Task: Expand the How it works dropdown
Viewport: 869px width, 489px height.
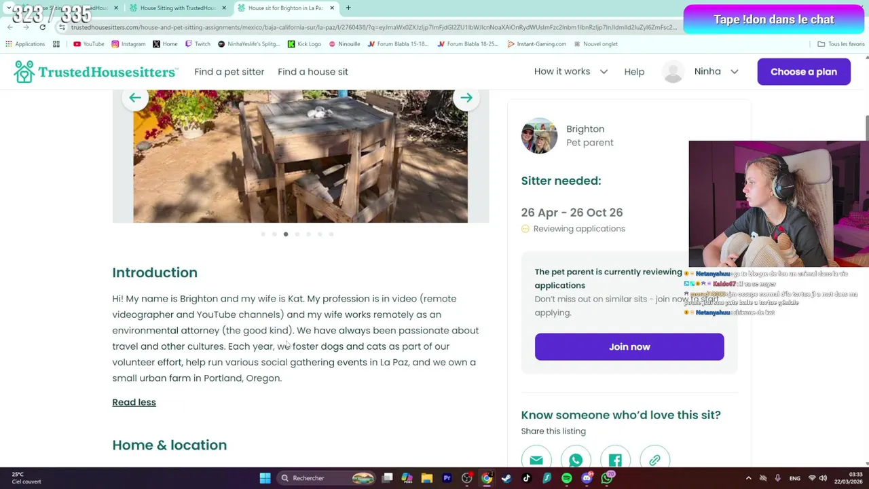Action: pyautogui.click(x=571, y=71)
